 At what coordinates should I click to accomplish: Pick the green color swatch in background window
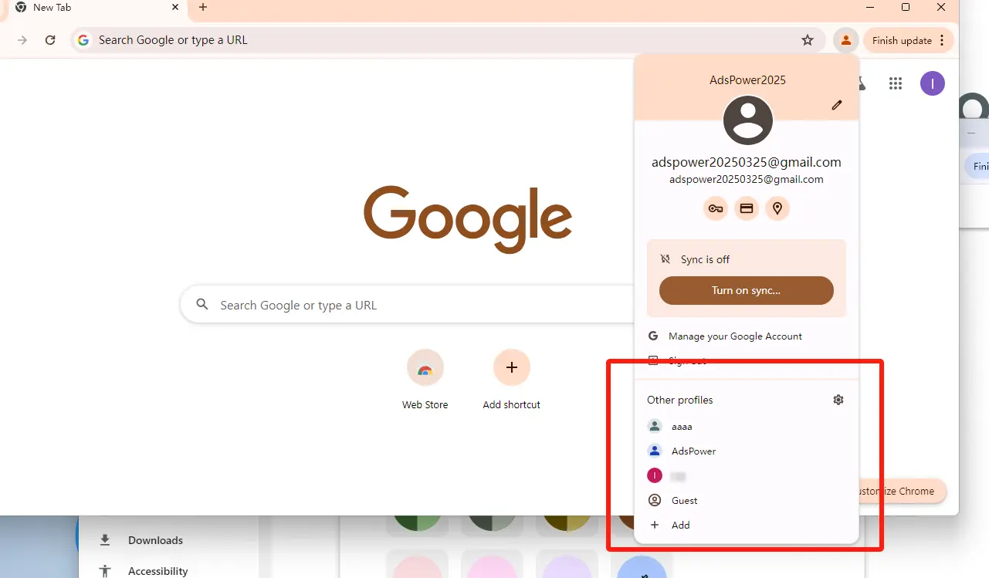click(x=417, y=524)
